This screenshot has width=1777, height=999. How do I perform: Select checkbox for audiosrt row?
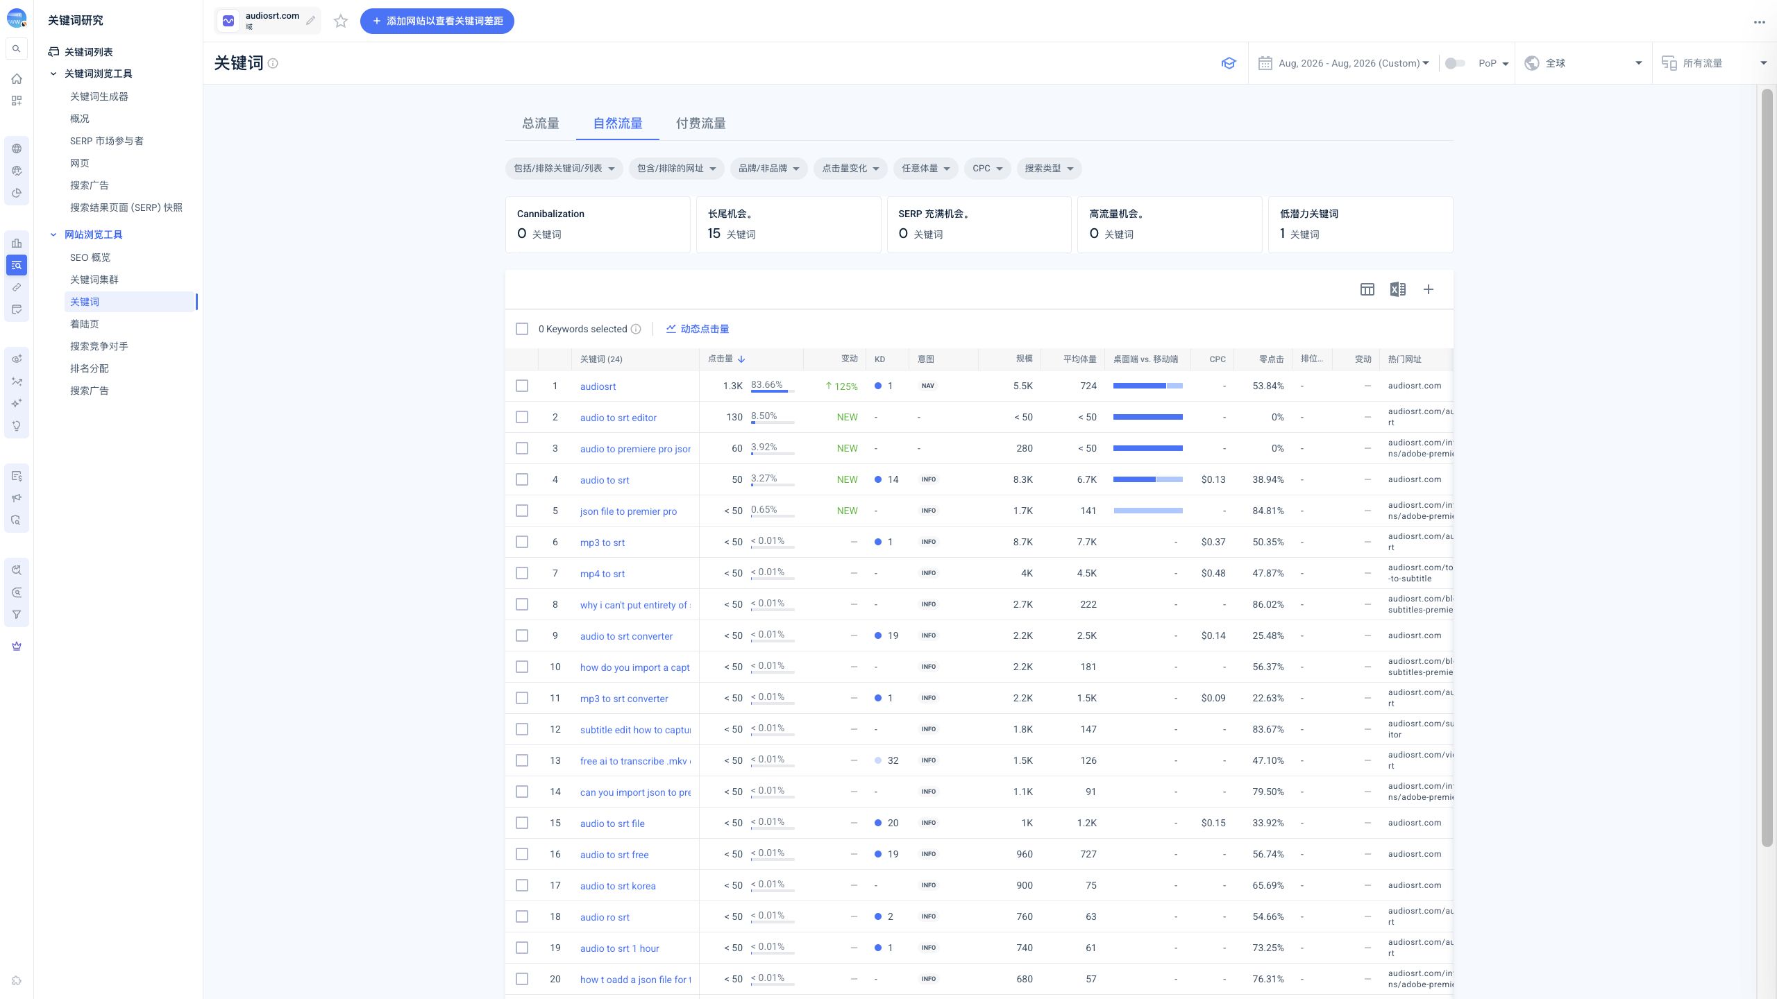522,386
